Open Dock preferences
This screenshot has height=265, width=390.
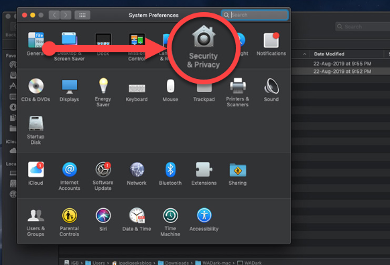(x=103, y=44)
